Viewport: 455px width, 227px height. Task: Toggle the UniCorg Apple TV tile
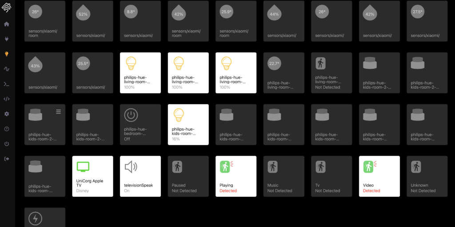pos(92,176)
